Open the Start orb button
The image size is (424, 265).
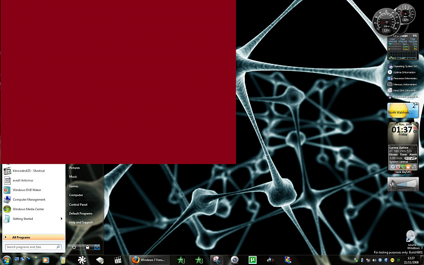click(6, 260)
